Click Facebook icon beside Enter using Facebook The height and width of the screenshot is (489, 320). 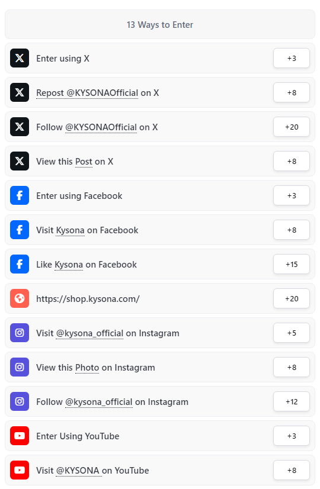[x=20, y=195]
